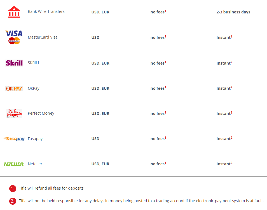Click the red footnote 2 circle
Screen dimensions: 267x210
(13, 201)
